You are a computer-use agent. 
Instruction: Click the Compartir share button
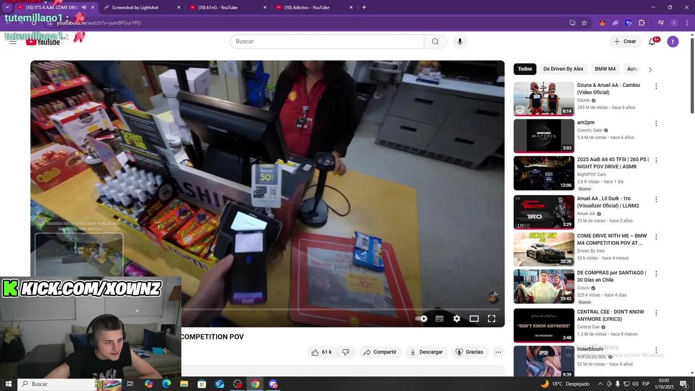[x=380, y=352]
